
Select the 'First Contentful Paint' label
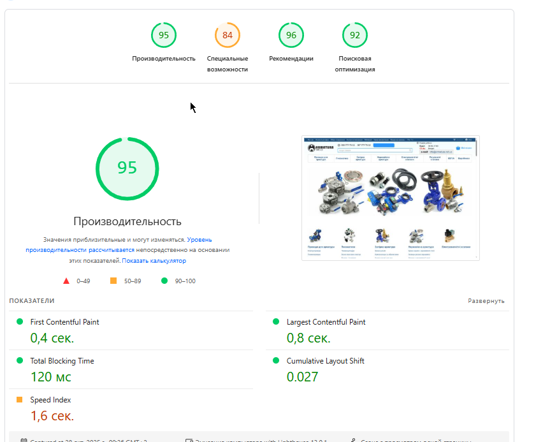[x=64, y=322]
